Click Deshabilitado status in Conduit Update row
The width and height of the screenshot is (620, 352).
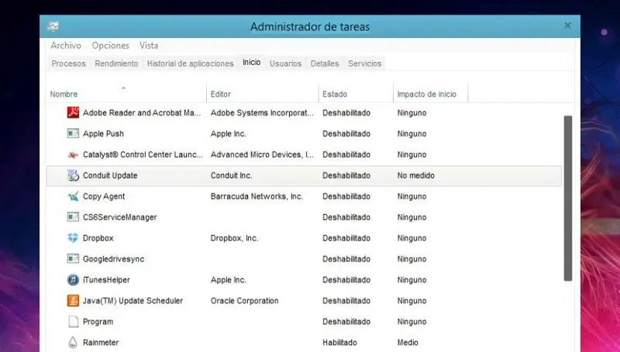pyautogui.click(x=346, y=176)
